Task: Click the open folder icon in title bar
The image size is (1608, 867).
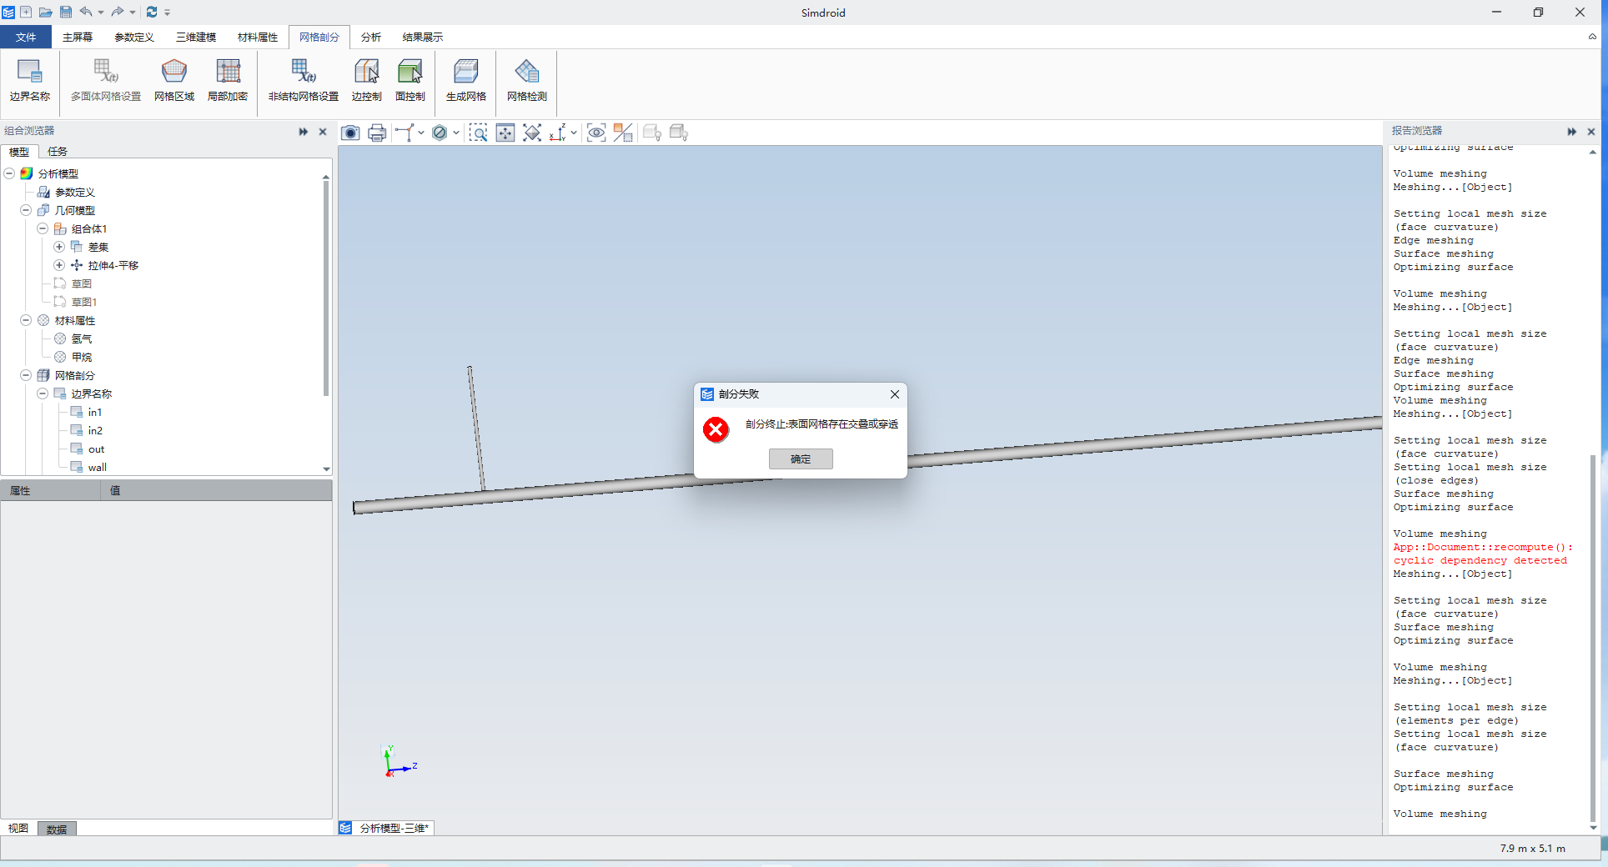Action: pos(46,12)
